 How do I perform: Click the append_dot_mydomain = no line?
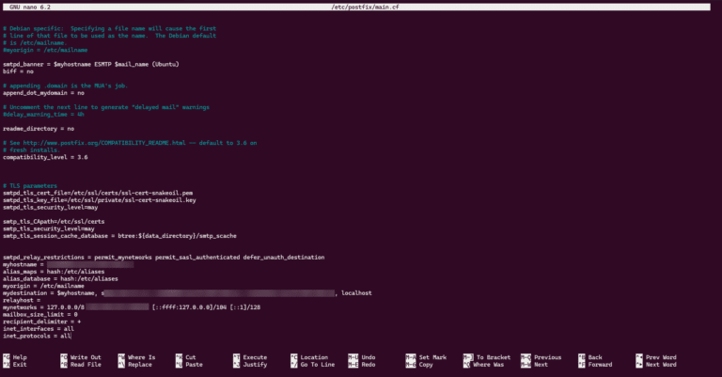(x=44, y=93)
